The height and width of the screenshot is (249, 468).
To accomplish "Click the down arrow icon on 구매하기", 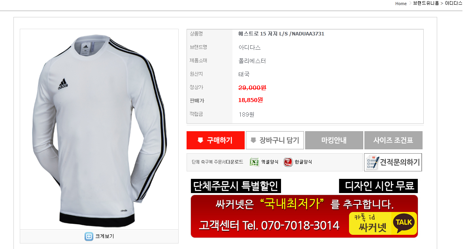I will [200, 140].
